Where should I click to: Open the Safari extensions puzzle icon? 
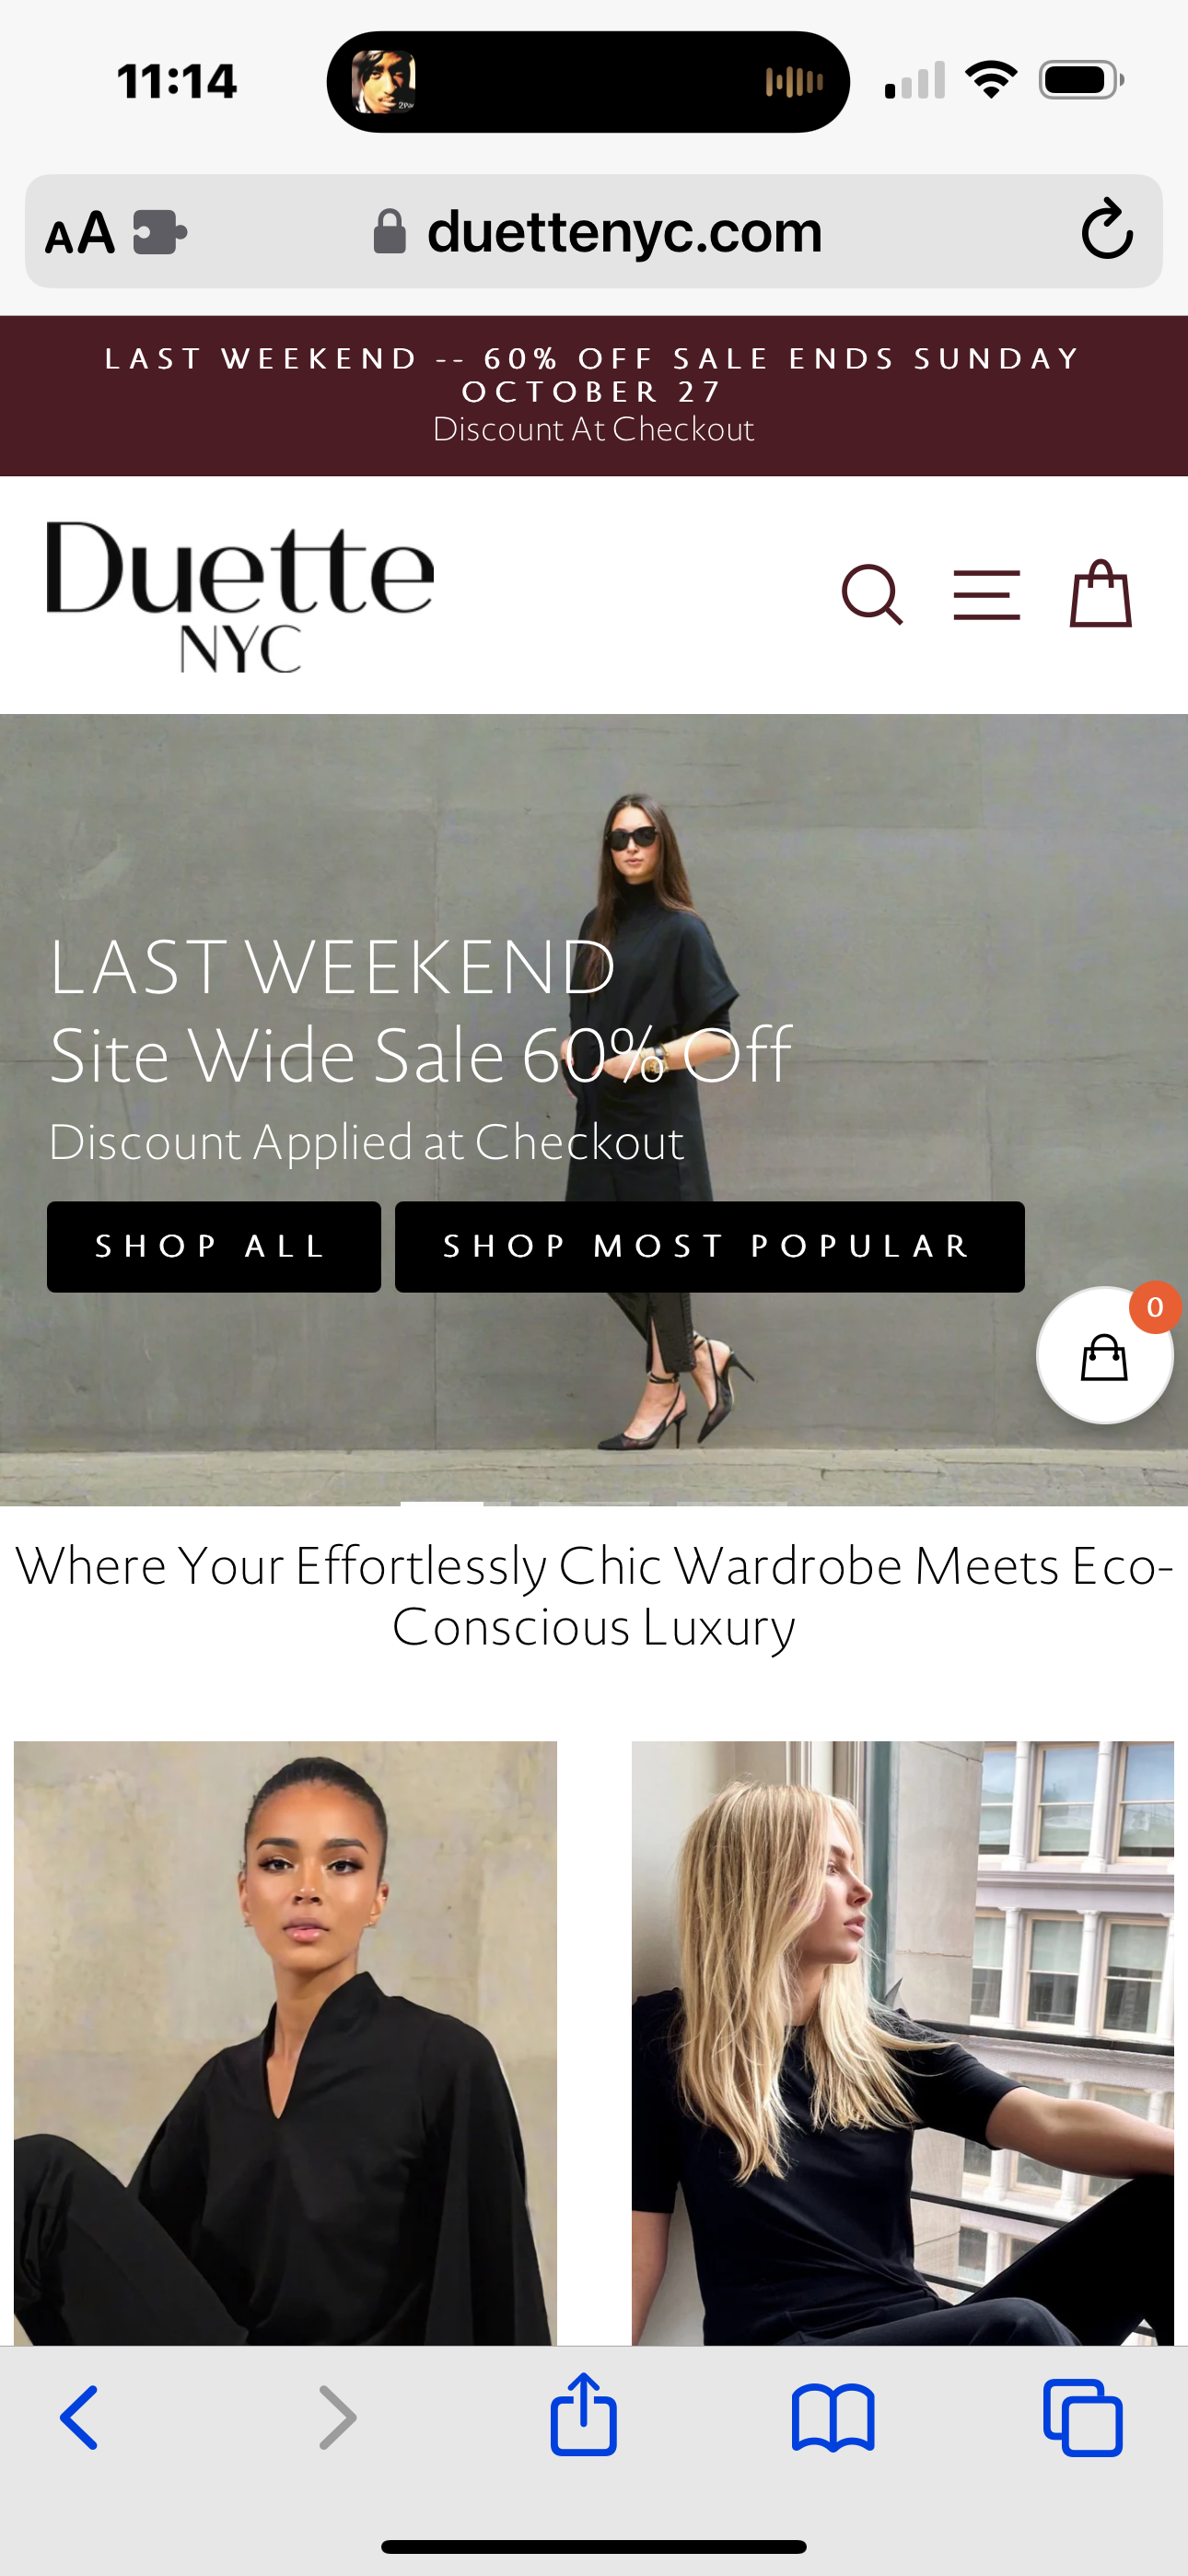[x=160, y=232]
